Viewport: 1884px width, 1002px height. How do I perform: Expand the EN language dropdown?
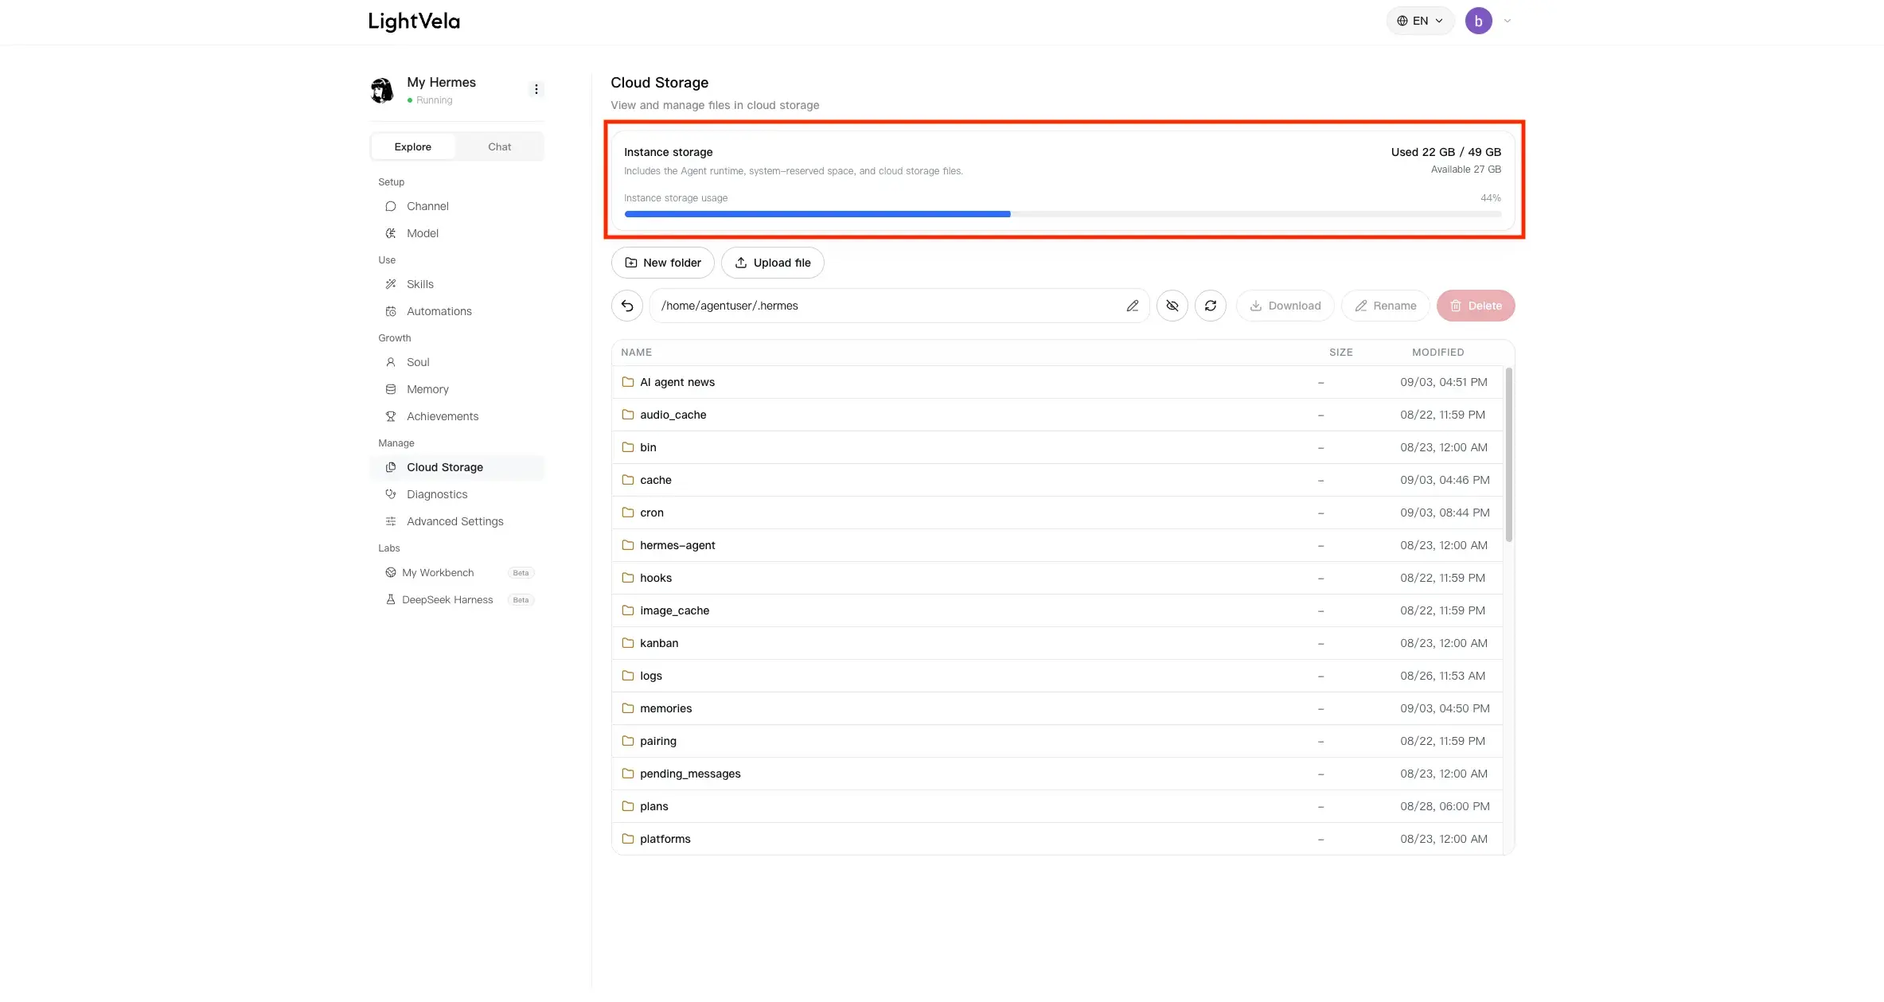pyautogui.click(x=1420, y=21)
